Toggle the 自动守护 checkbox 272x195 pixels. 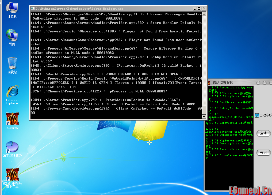[x=257, y=115]
